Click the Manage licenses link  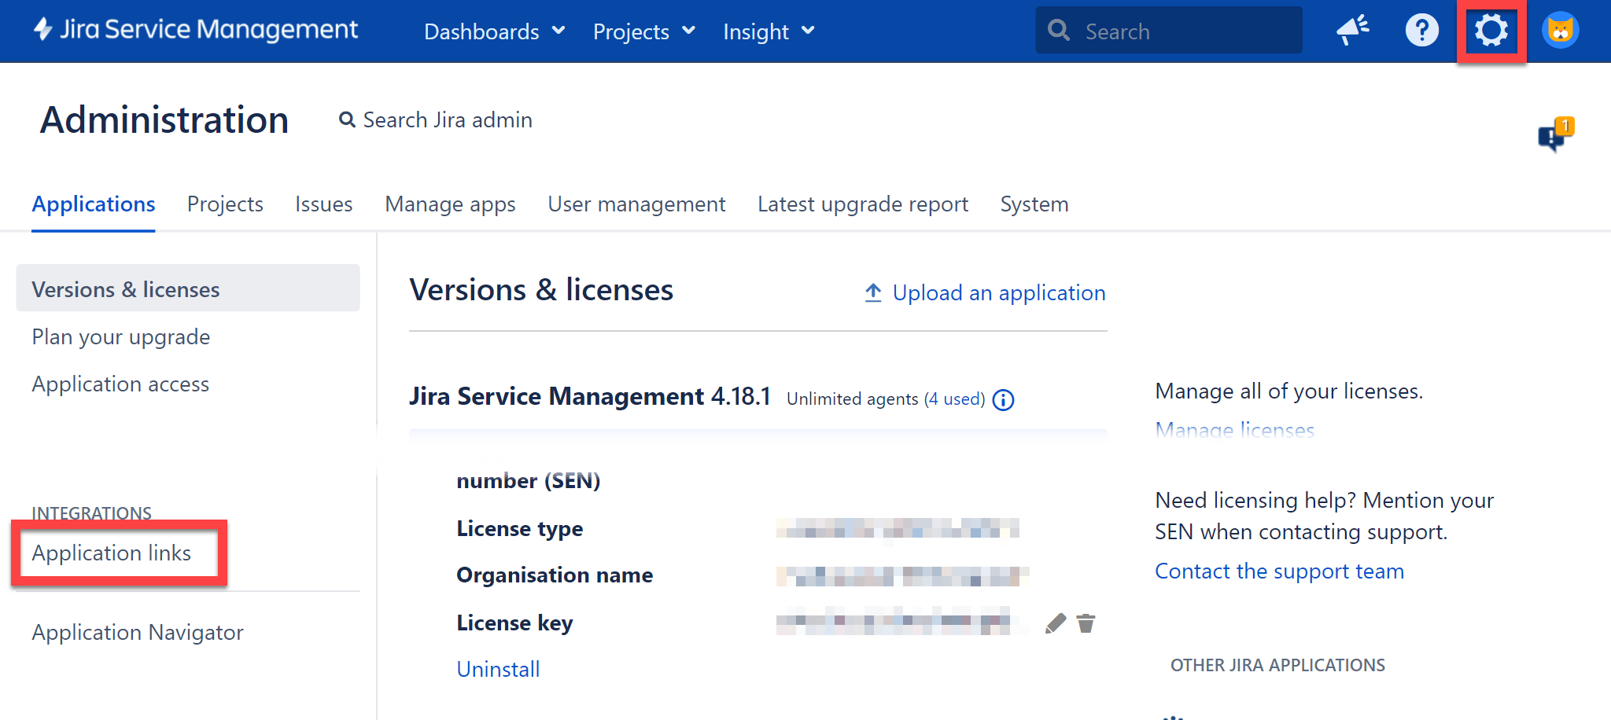tap(1235, 429)
